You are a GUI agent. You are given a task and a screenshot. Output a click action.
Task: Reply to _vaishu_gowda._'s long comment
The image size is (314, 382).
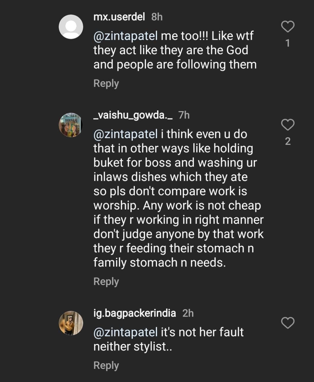(x=106, y=281)
